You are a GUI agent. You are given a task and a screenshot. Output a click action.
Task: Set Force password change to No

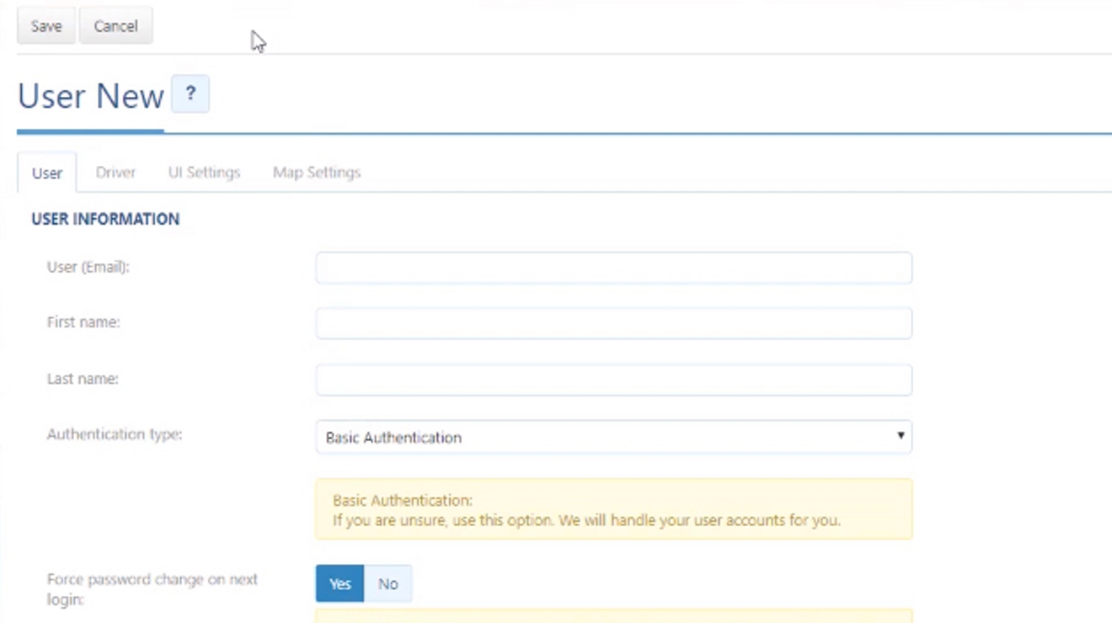[x=388, y=583]
